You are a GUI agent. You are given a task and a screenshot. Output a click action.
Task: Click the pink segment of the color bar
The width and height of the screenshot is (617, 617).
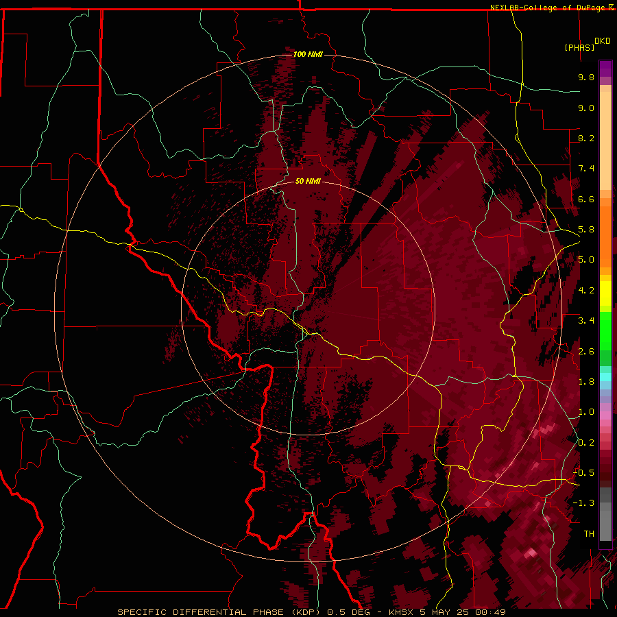605,415
